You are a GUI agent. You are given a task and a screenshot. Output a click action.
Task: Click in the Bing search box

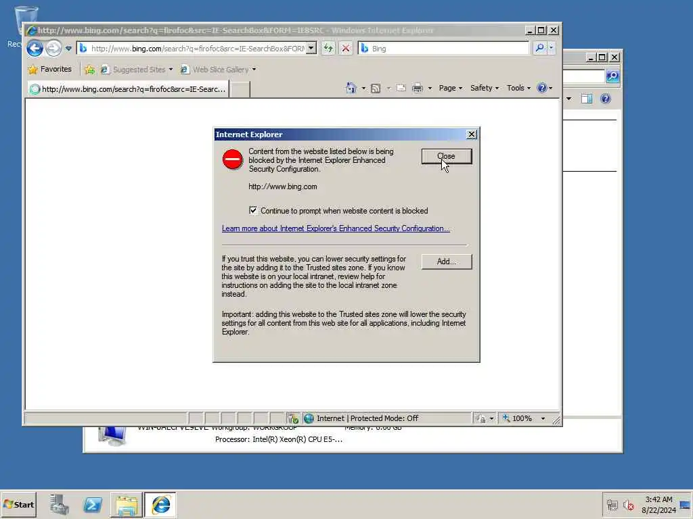[x=443, y=48]
